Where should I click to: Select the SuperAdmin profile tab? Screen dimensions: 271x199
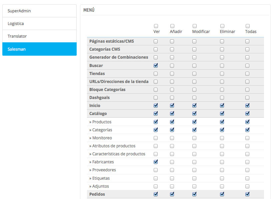tap(39, 11)
